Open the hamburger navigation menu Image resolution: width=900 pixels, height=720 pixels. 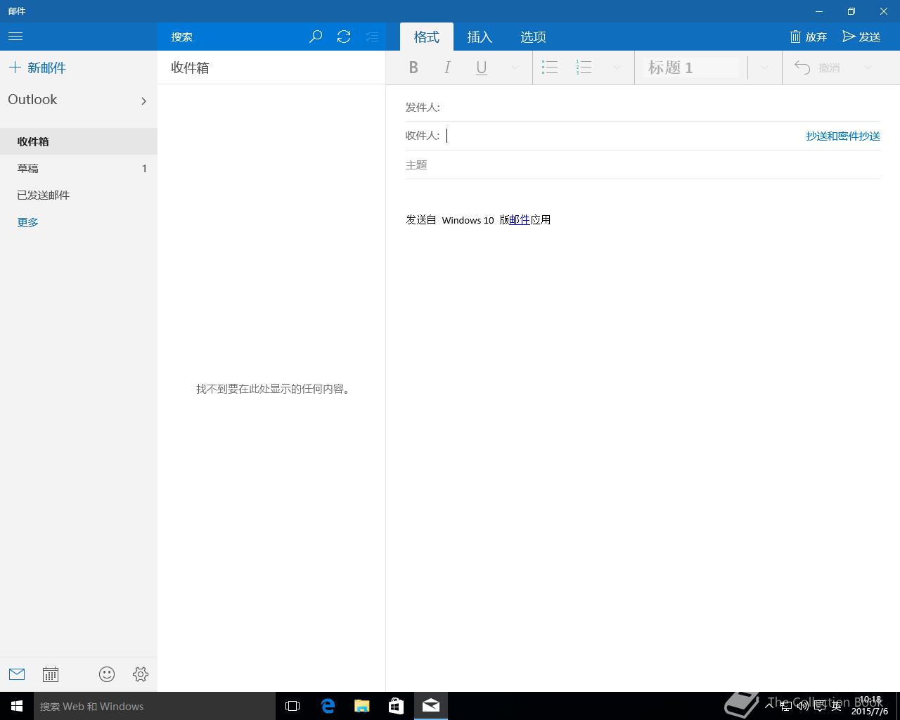pyautogui.click(x=15, y=37)
